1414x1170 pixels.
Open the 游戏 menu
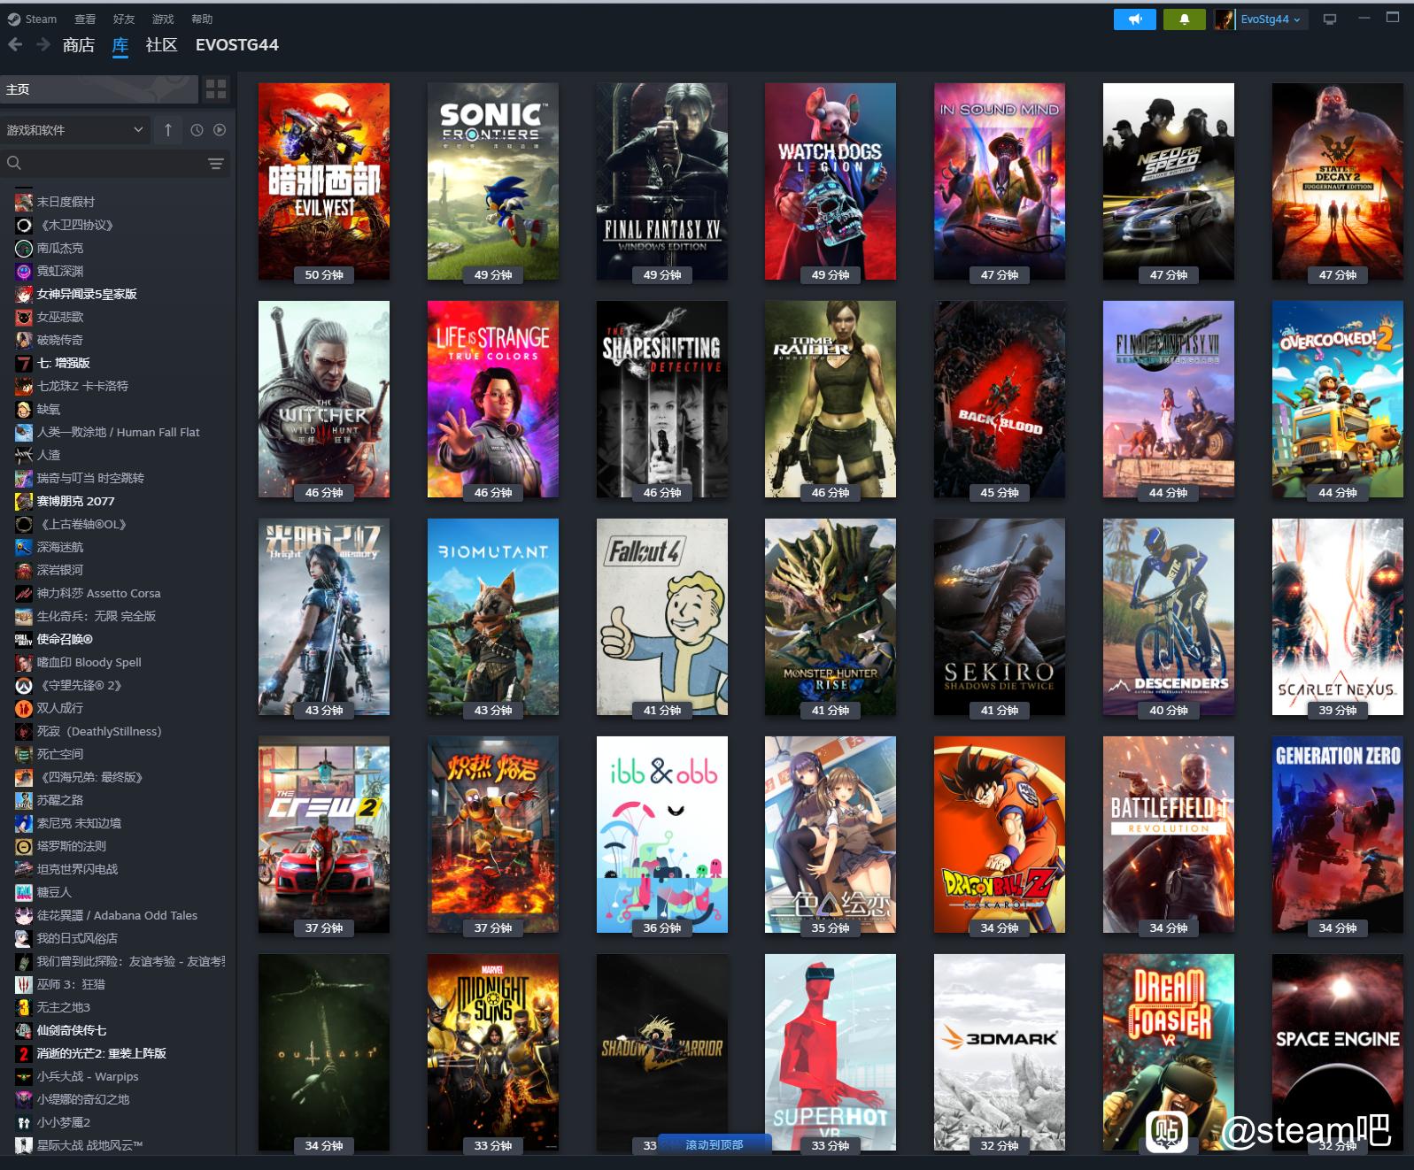click(x=163, y=19)
